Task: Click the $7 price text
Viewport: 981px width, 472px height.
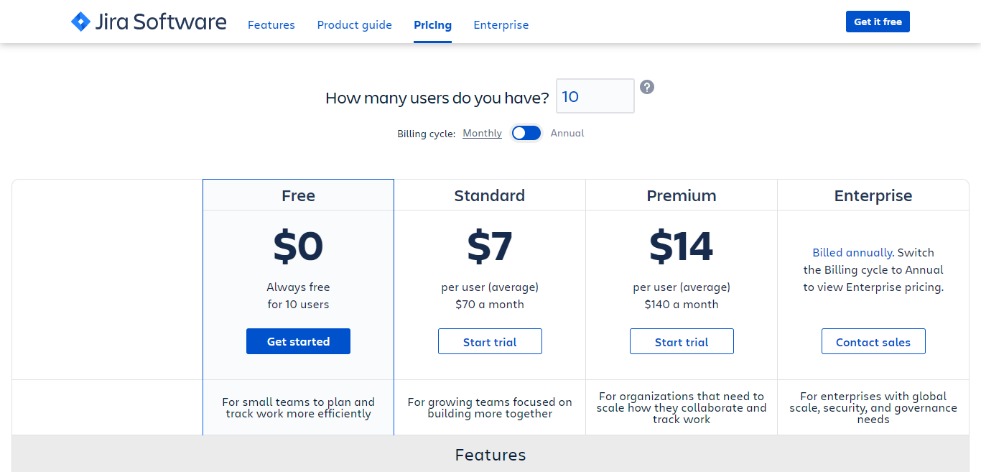Action: point(490,246)
